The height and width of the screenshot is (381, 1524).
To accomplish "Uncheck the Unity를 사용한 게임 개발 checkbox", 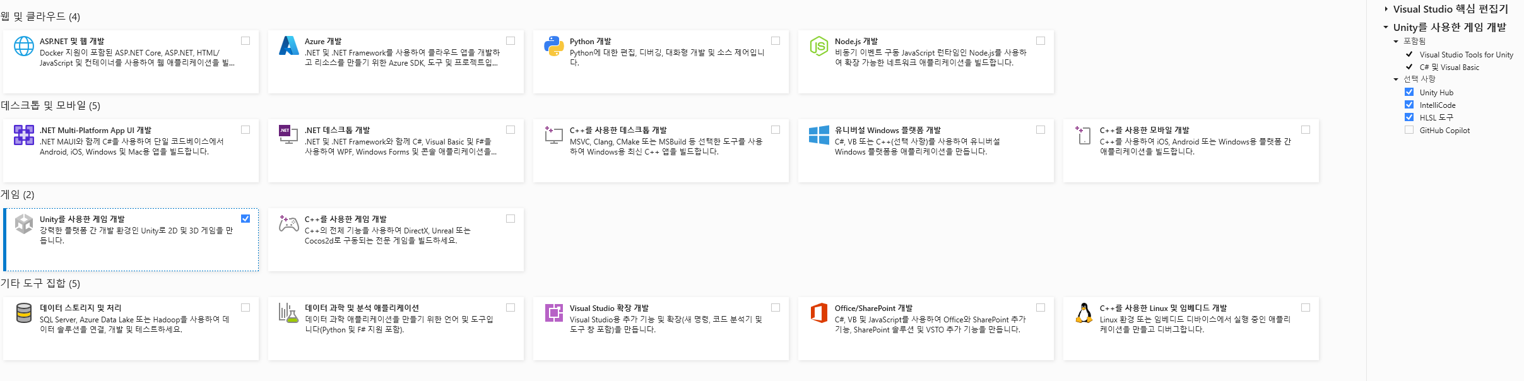I will (x=245, y=218).
